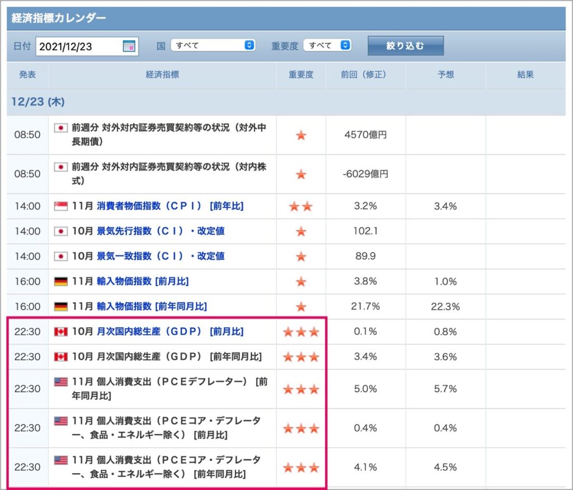Click the Canada flag beside GDP 前年同月比
Screen dimensions: 573x490
click(x=60, y=357)
